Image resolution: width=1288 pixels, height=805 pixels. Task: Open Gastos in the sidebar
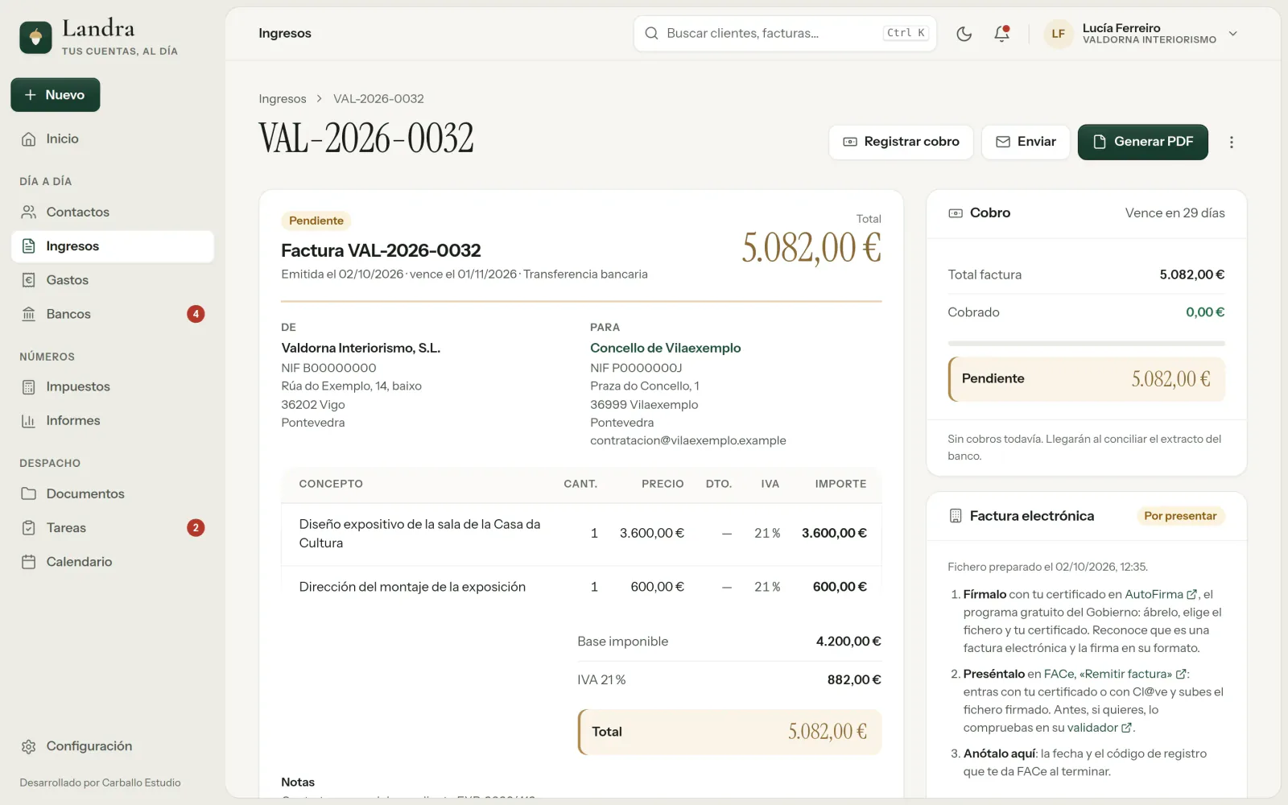(113, 280)
